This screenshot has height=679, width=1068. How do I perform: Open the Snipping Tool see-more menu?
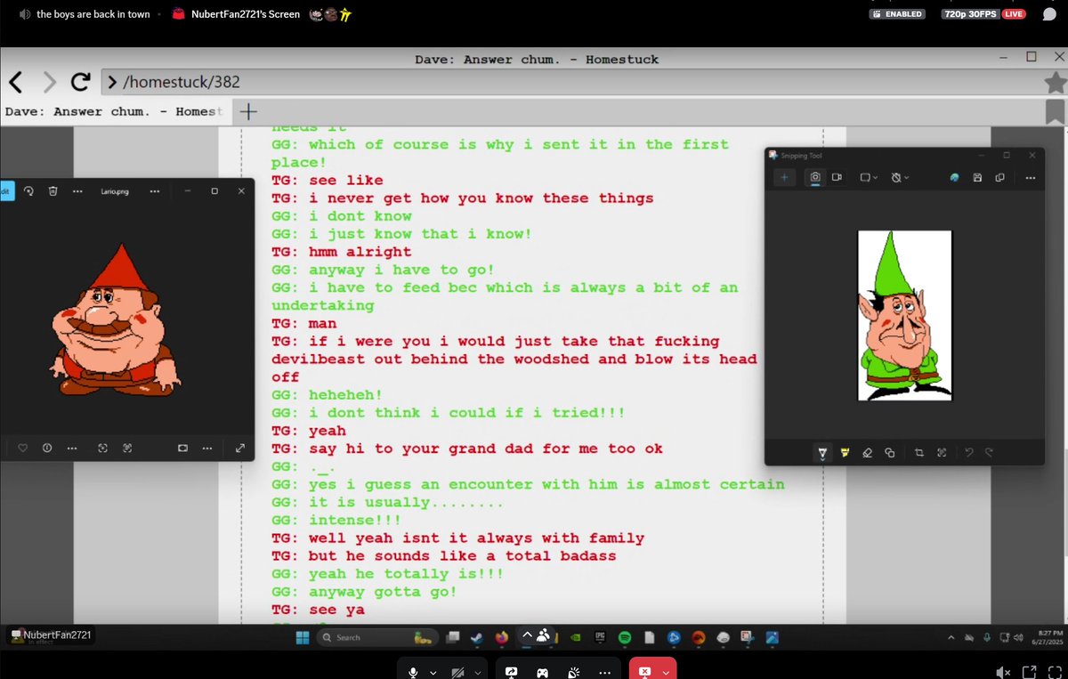1031,177
